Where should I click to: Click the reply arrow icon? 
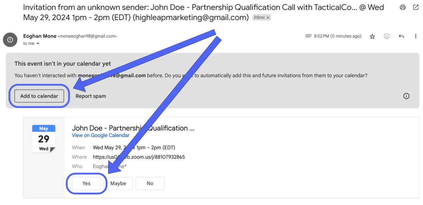pyautogui.click(x=401, y=36)
